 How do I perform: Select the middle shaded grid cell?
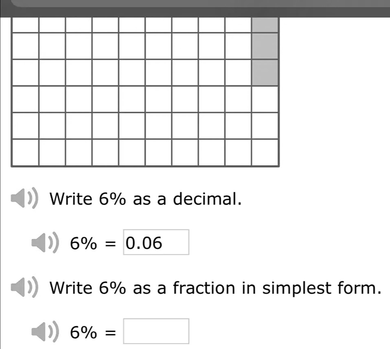pos(265,46)
